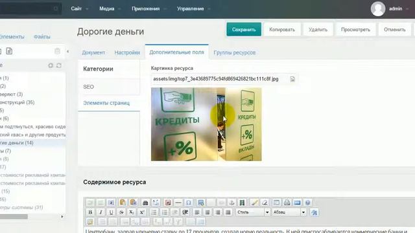The height and width of the screenshot is (233, 415).
Task: Click the eraser remove-formatting icon
Action: click(265, 203)
